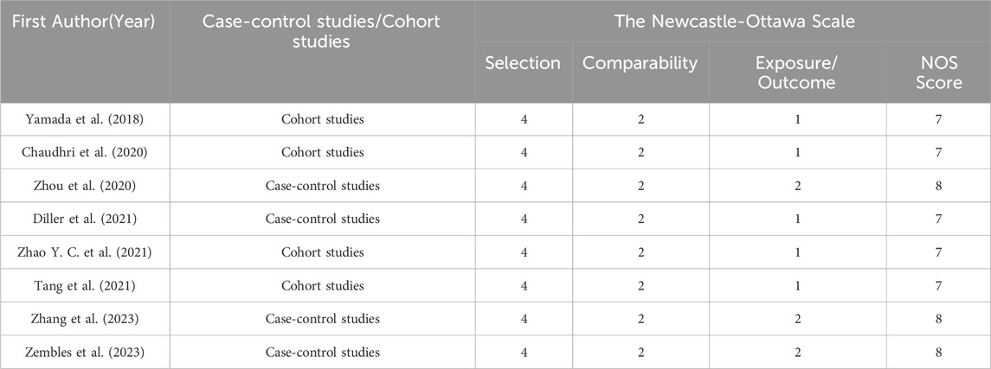This screenshot has height=369, width=991.
Task: Open the Chaudhri et al. (2020) reference
Action: pyautogui.click(x=84, y=152)
